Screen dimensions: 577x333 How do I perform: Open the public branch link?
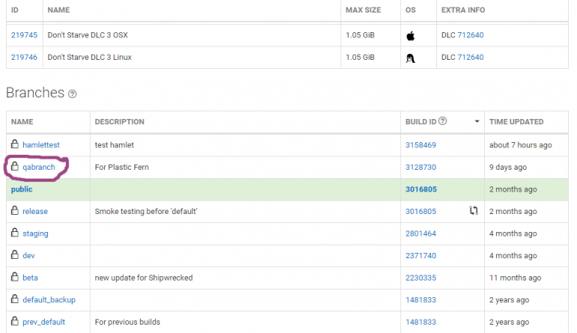22,189
